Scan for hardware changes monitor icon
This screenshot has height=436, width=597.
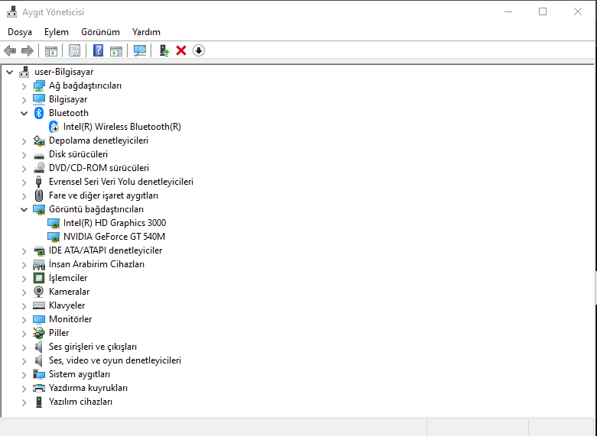[x=140, y=50]
